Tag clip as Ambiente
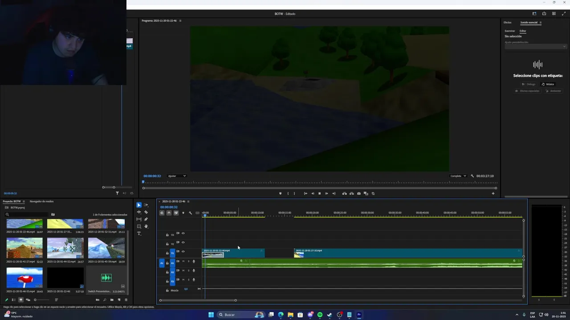The height and width of the screenshot is (320, 570). [554, 91]
